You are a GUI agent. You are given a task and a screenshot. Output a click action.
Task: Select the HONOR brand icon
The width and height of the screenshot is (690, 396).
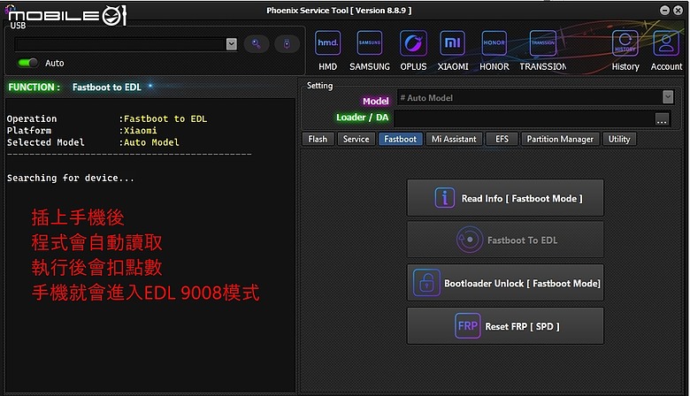pos(494,43)
